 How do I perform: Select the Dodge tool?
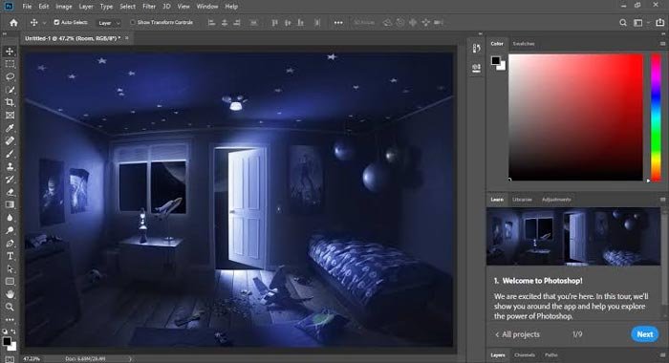coord(10,230)
